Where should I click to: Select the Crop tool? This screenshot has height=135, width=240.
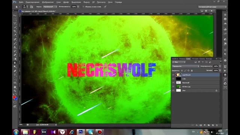coord(15,31)
